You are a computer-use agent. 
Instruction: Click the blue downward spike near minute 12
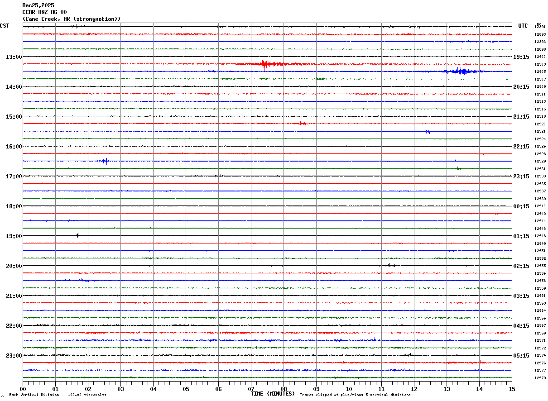426,132
